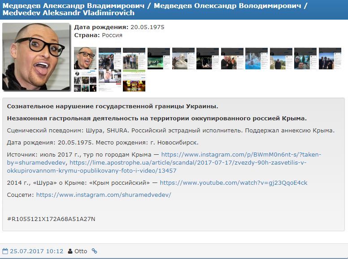Open the youtube.com watch link
The image size is (348, 259).
tap(234, 183)
